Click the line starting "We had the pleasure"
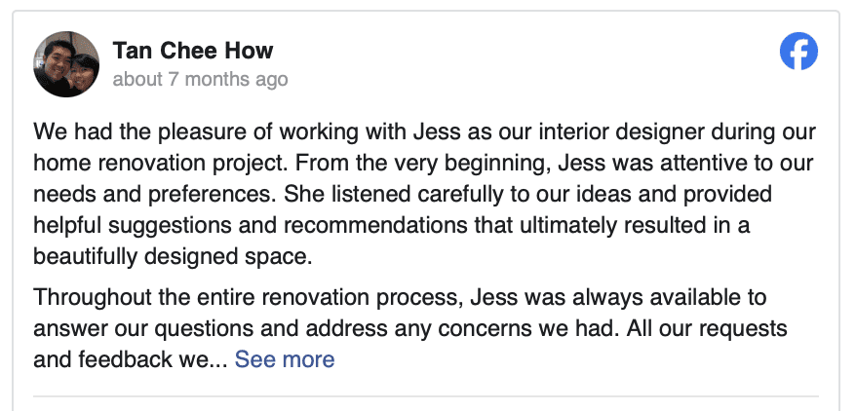The image size is (856, 411). pyautogui.click(x=424, y=131)
